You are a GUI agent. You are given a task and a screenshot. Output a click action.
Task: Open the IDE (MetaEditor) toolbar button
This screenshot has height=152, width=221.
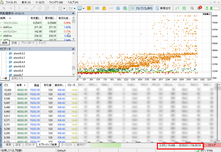click(97, 8)
